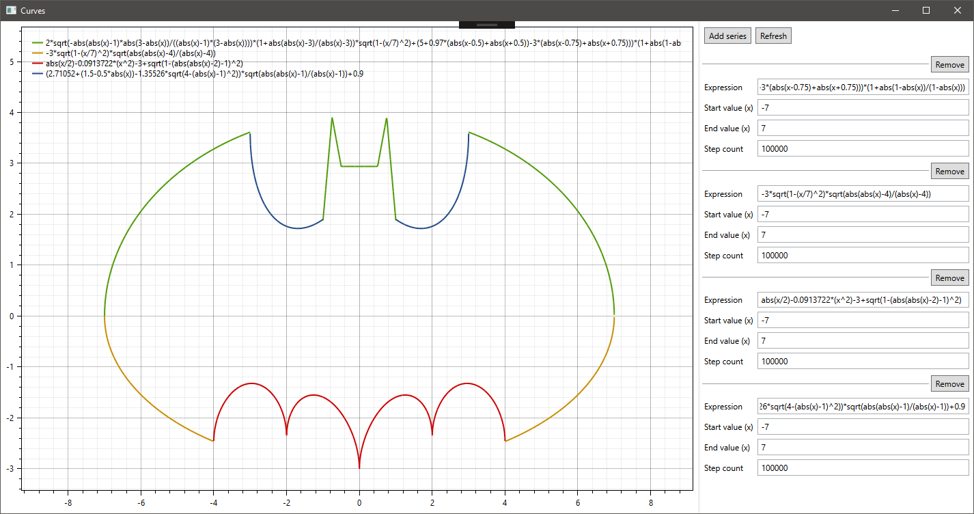974x514 pixels.
Task: Edit Start value of the third series
Action: [863, 321]
